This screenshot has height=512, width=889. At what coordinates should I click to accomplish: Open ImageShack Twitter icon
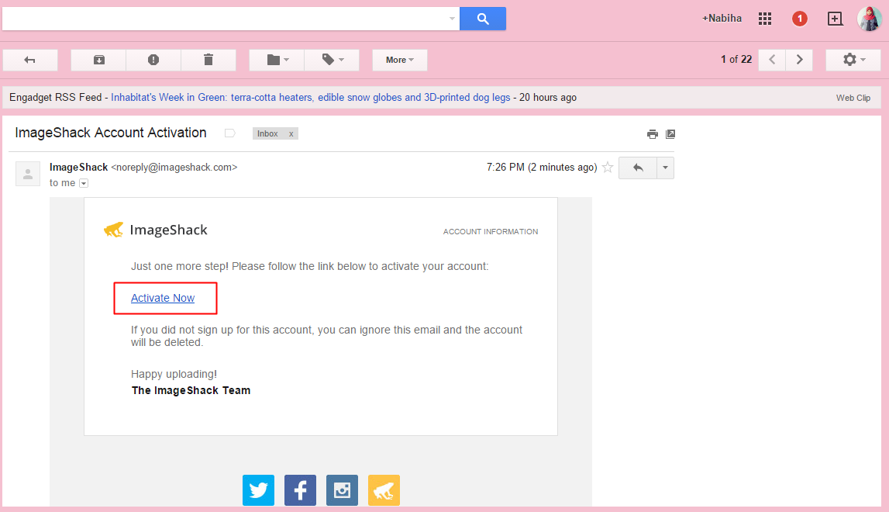(x=259, y=490)
